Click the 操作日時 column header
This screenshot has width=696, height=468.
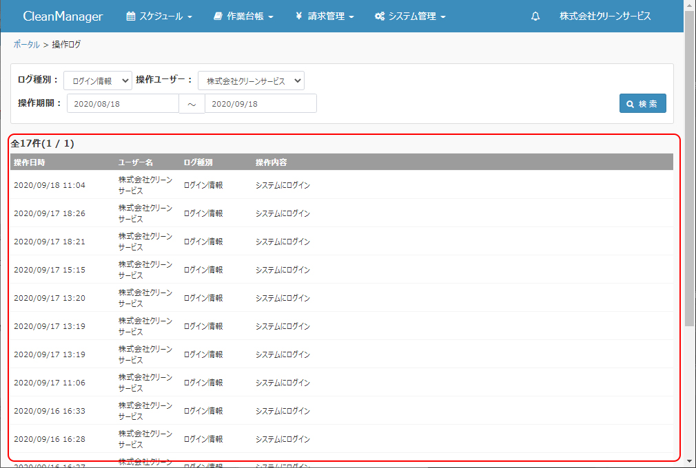click(30, 162)
